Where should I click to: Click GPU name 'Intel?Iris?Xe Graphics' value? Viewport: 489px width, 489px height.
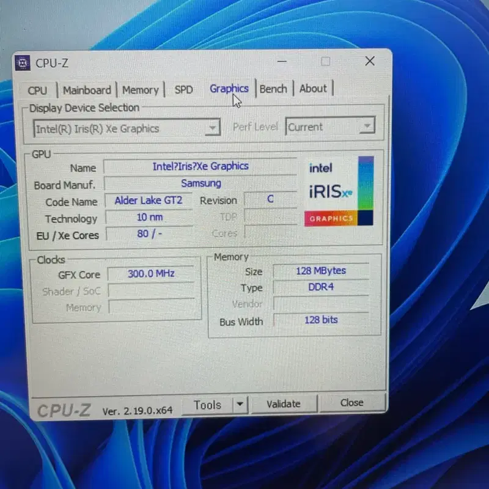pyautogui.click(x=200, y=166)
